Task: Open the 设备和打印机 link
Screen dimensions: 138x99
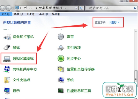Action: coord(23,37)
